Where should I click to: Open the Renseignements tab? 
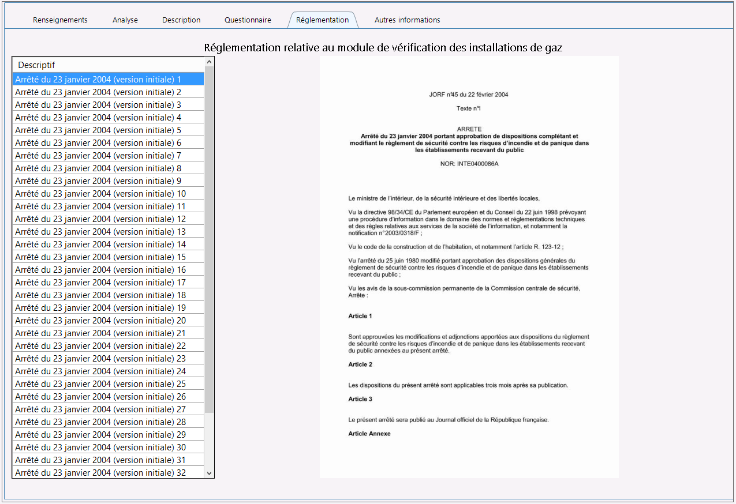(60, 20)
